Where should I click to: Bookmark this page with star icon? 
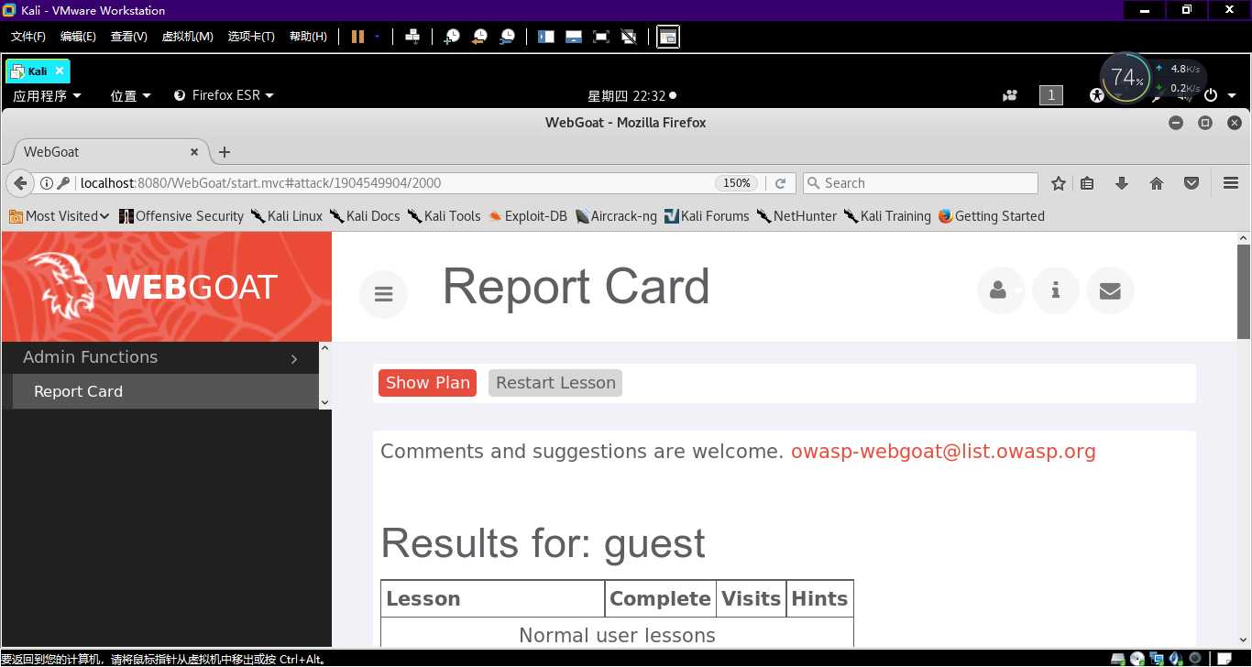[x=1059, y=183]
